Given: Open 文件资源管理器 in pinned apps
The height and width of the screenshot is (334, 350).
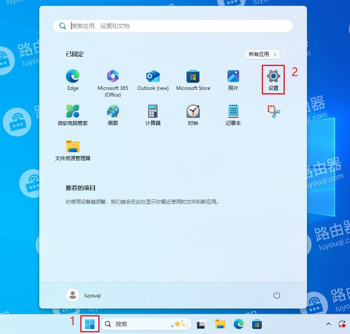Looking at the screenshot, I should 73,150.
